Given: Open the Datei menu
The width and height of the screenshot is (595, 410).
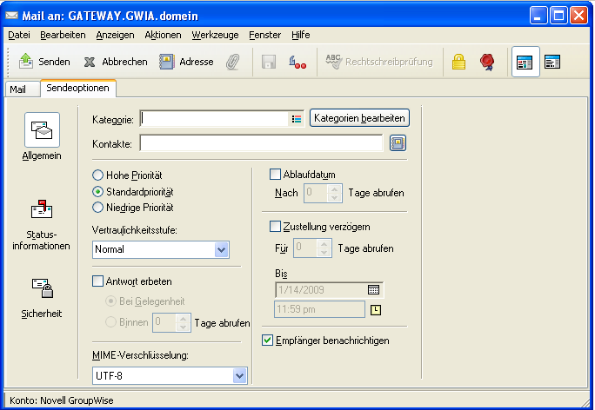Looking at the screenshot, I should 19,35.
